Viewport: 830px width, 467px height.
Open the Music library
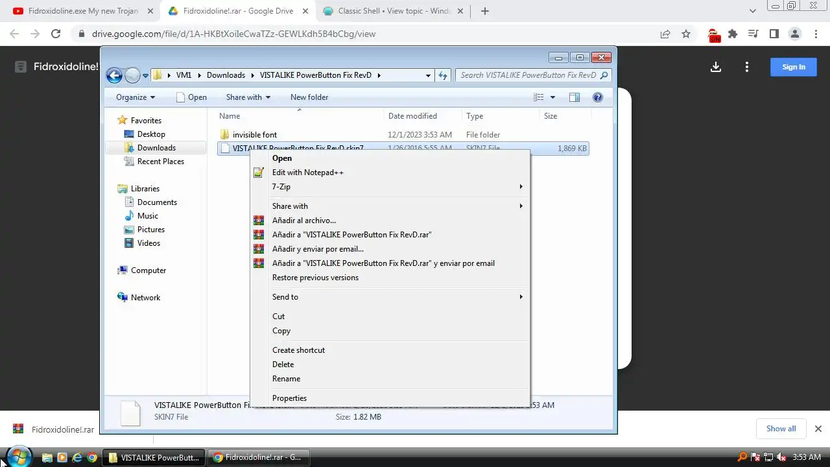(x=147, y=216)
